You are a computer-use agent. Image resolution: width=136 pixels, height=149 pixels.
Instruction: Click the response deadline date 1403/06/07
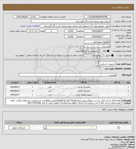[x=97, y=31]
